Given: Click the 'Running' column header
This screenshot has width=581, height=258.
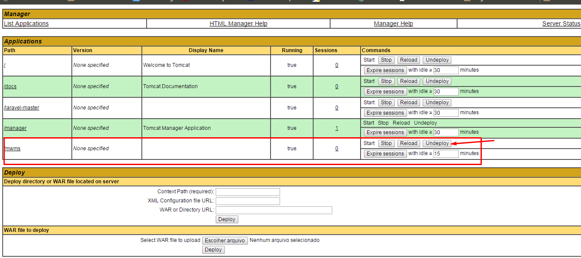Looking at the screenshot, I should (x=292, y=50).
